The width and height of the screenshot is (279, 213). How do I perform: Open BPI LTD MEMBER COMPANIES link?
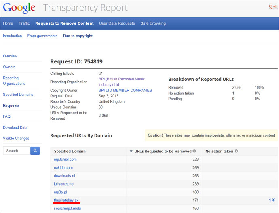pyautogui.click(x=125, y=90)
